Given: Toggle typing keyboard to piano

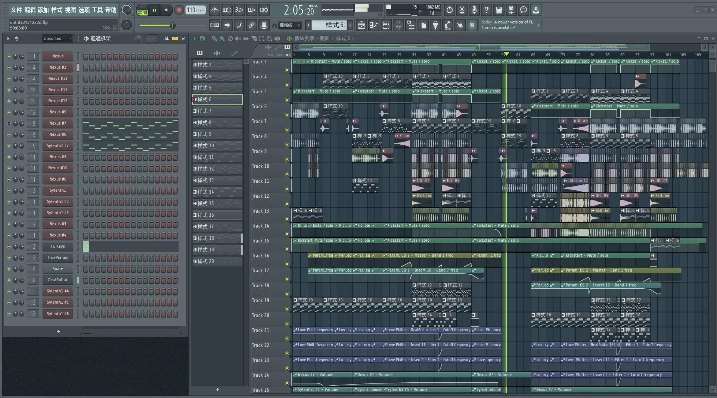Looking at the screenshot, I should pyautogui.click(x=215, y=25).
